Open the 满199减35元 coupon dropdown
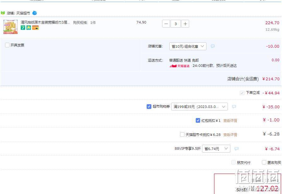The width and height of the screenshot is (282, 194). pos(200,107)
